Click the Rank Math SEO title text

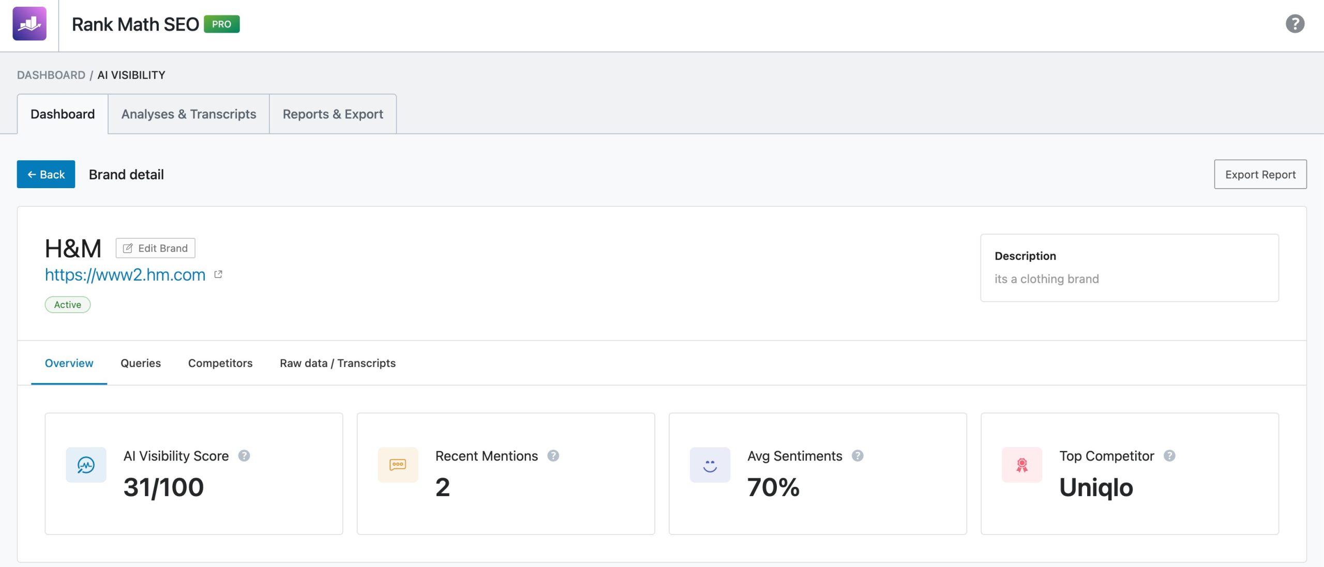click(136, 24)
